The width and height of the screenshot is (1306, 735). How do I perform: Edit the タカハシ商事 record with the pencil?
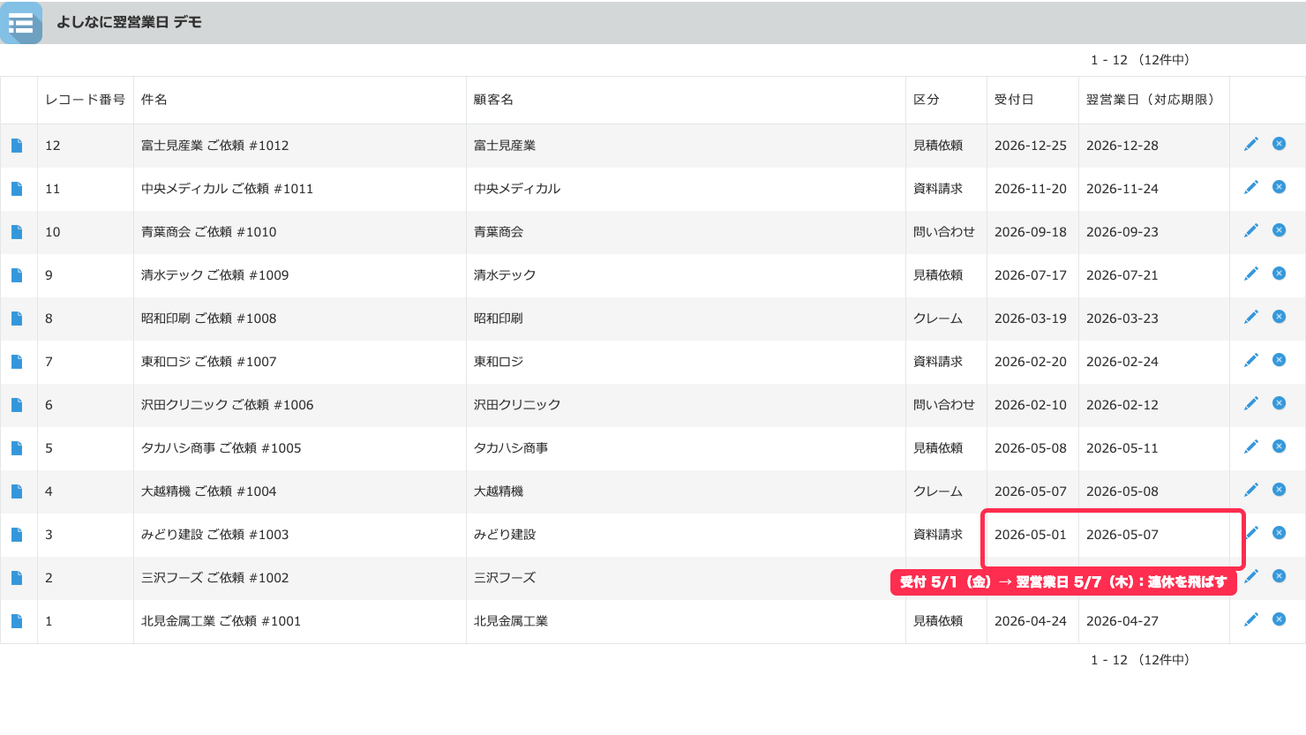click(1251, 446)
